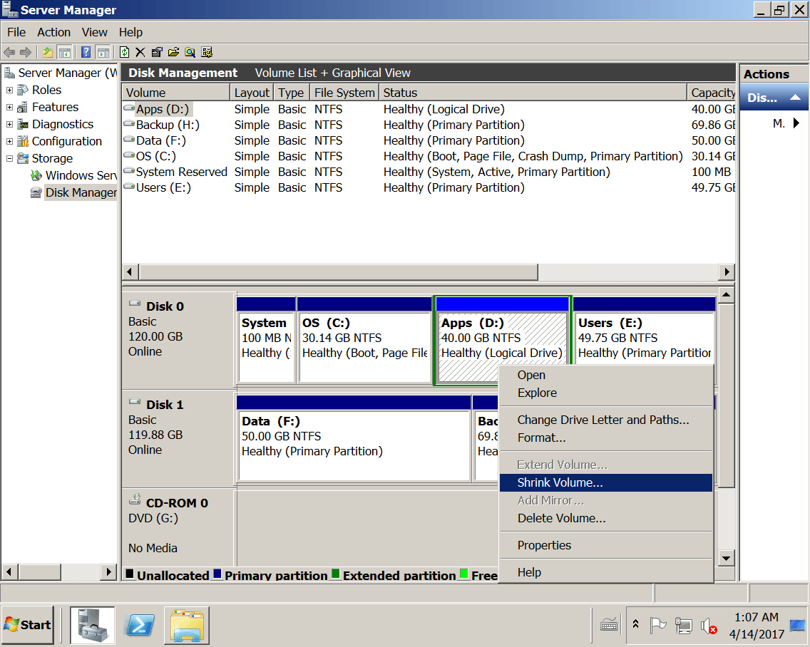The width and height of the screenshot is (810, 647).
Task: Click the network tray icon
Action: pos(683,626)
